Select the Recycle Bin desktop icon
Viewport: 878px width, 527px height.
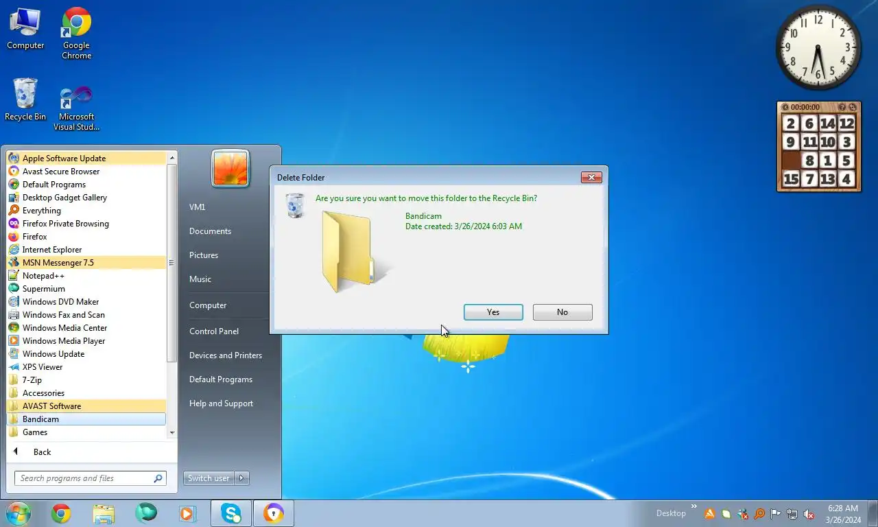25,100
